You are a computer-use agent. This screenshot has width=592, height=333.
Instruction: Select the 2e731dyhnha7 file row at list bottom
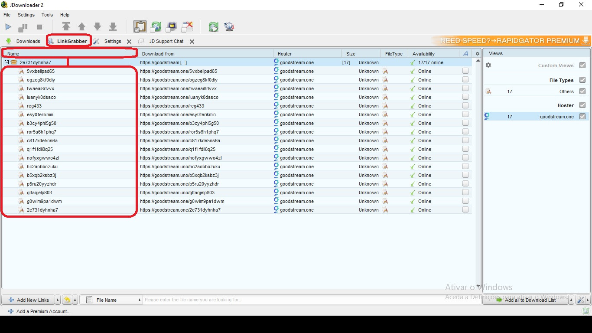236,210
